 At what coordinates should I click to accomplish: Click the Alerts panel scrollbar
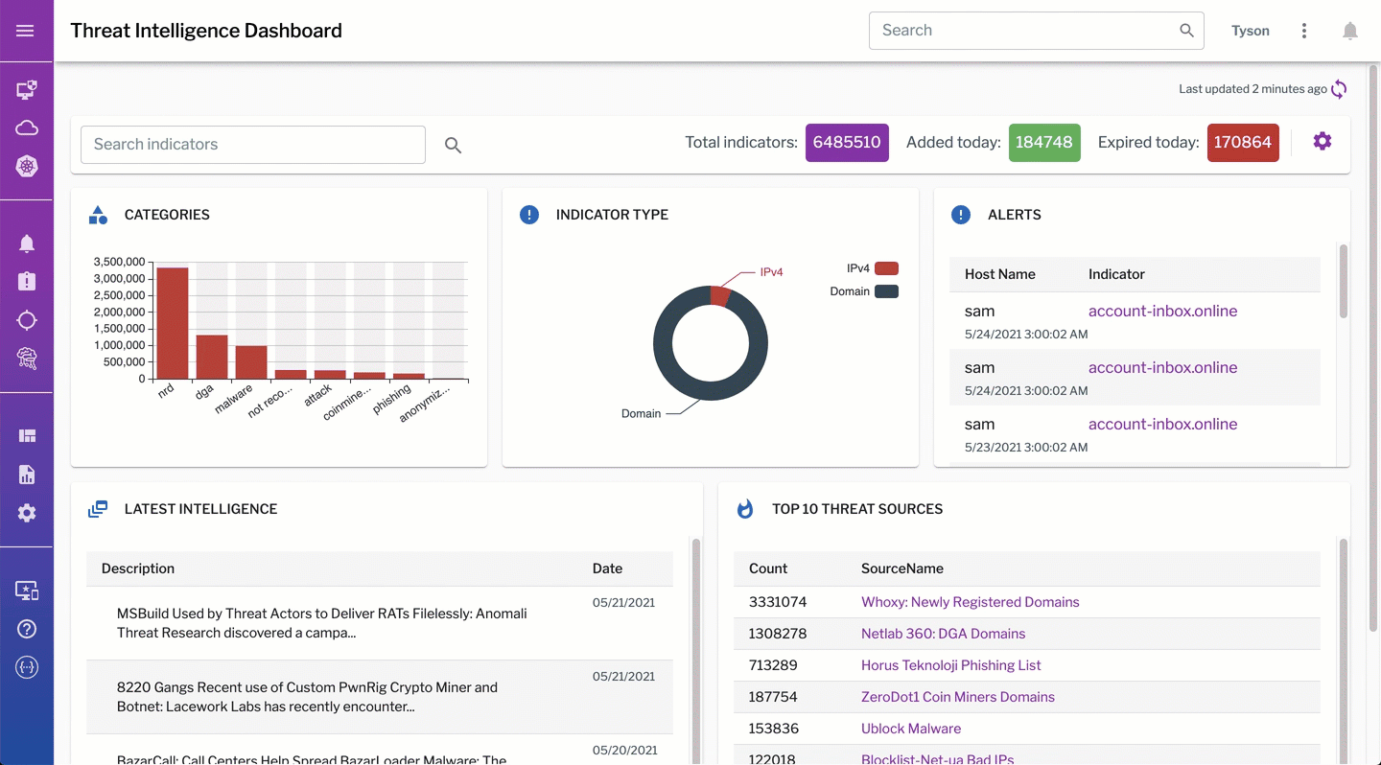coord(1344,282)
